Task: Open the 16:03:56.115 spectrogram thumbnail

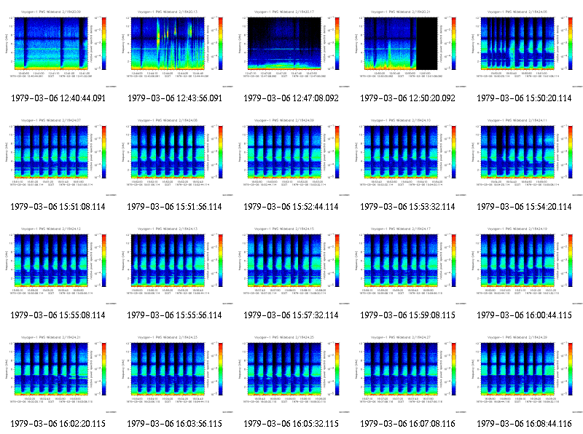Action: point(175,374)
